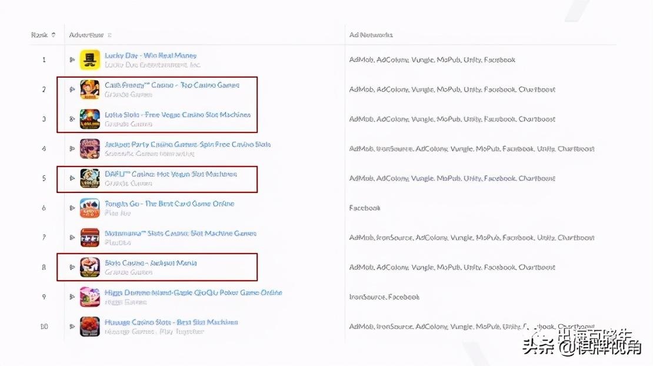This screenshot has width=653, height=366.
Task: Expand the Lotsa Slots row arrow
Action: [x=72, y=119]
